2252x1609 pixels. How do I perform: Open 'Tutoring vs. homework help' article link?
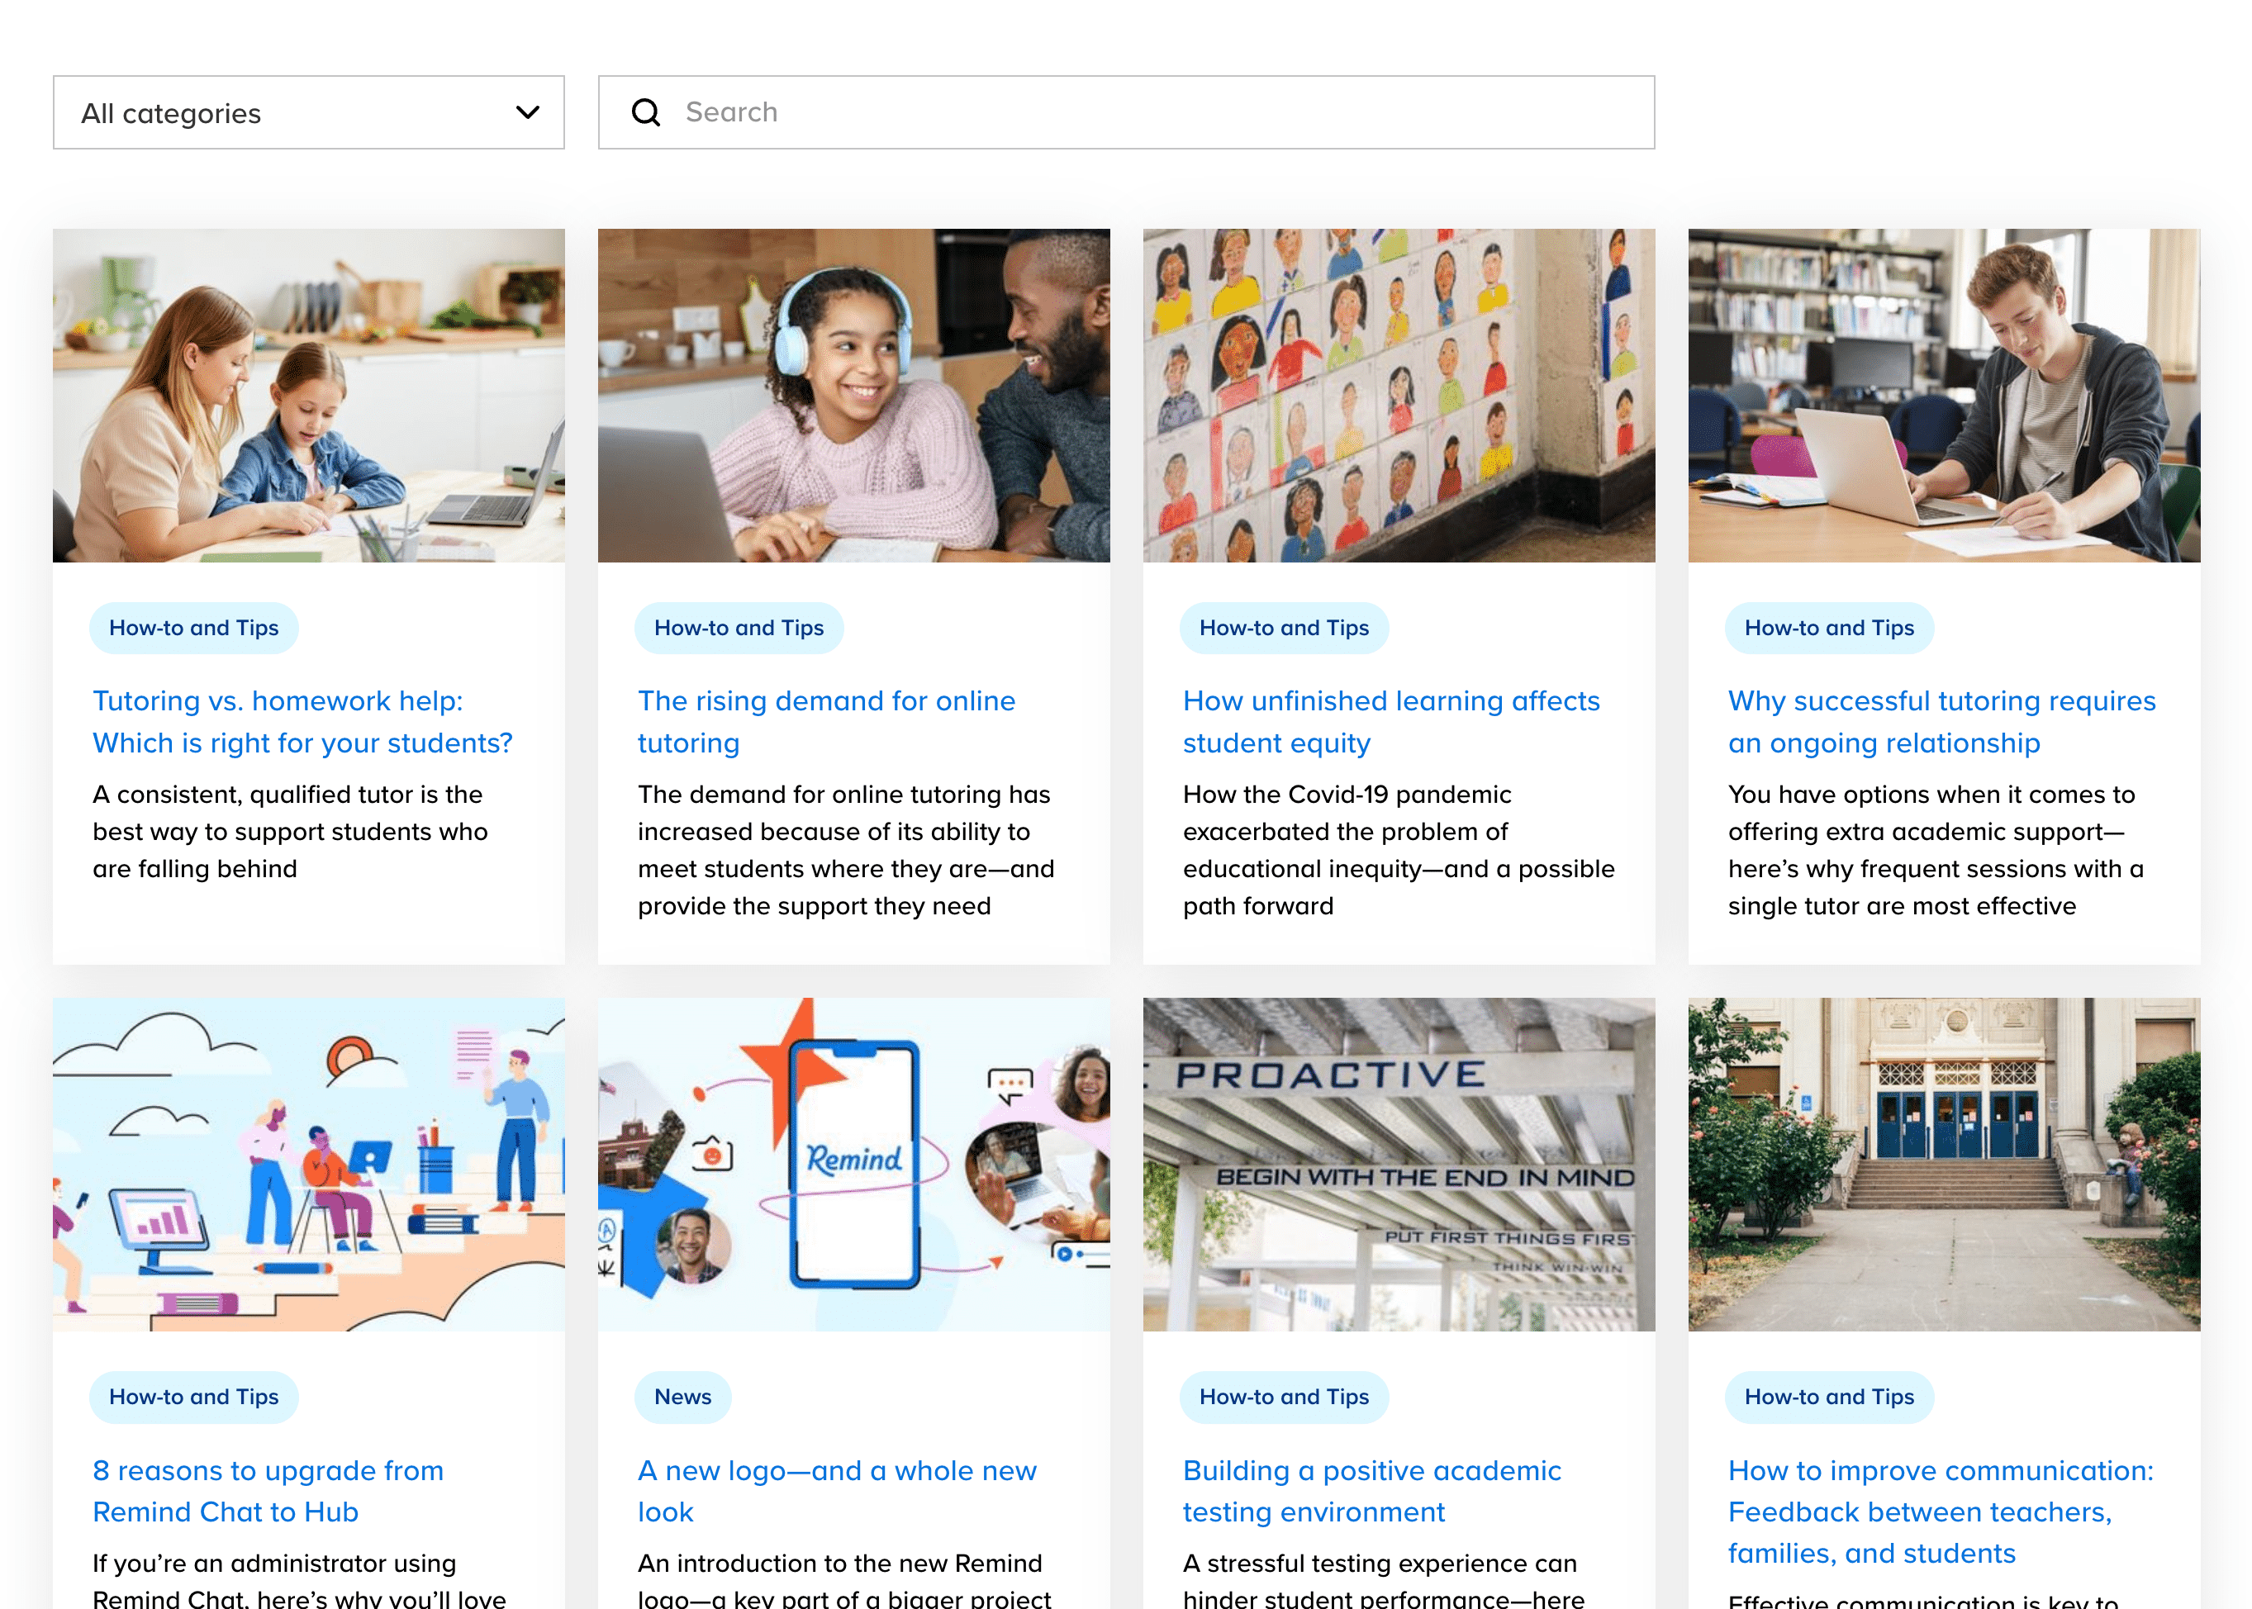pyautogui.click(x=302, y=722)
